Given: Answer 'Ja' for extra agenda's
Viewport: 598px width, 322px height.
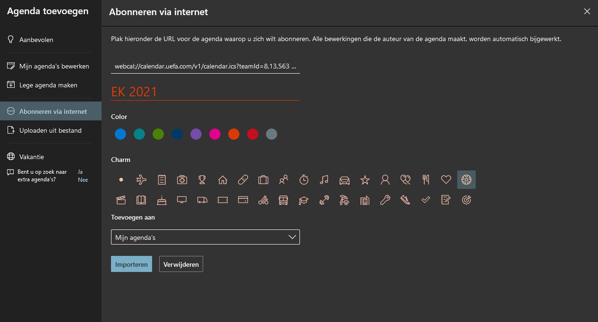Looking at the screenshot, I should (80, 172).
